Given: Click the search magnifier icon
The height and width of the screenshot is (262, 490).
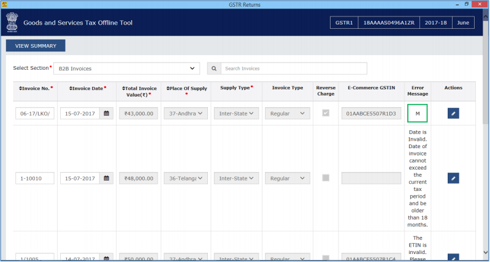Looking at the screenshot, I should (214, 69).
